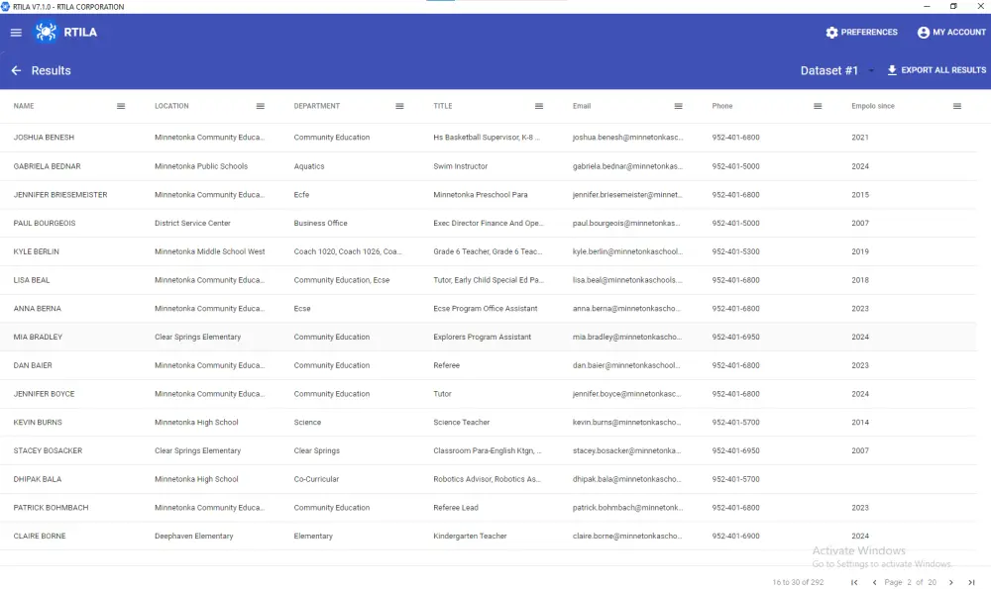The width and height of the screenshot is (991, 589).
Task: Open the hamburger navigation menu
Action: pyautogui.click(x=16, y=33)
